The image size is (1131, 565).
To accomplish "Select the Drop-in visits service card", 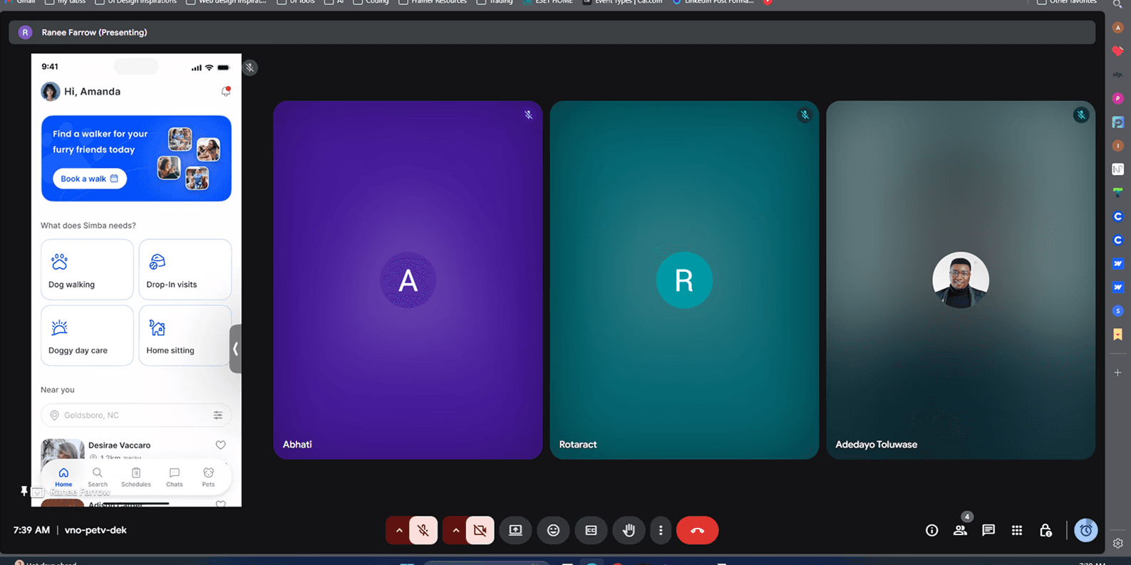I will 185,269.
